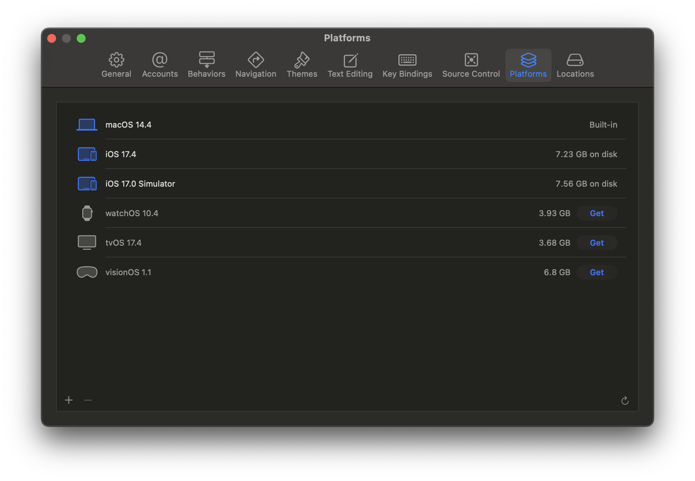Screen dimensions: 695x481
Task: Select the tvOS 17.4 row text
Action: tap(123, 243)
